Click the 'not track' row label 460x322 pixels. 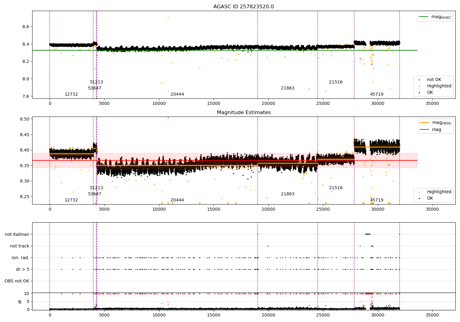click(20, 246)
